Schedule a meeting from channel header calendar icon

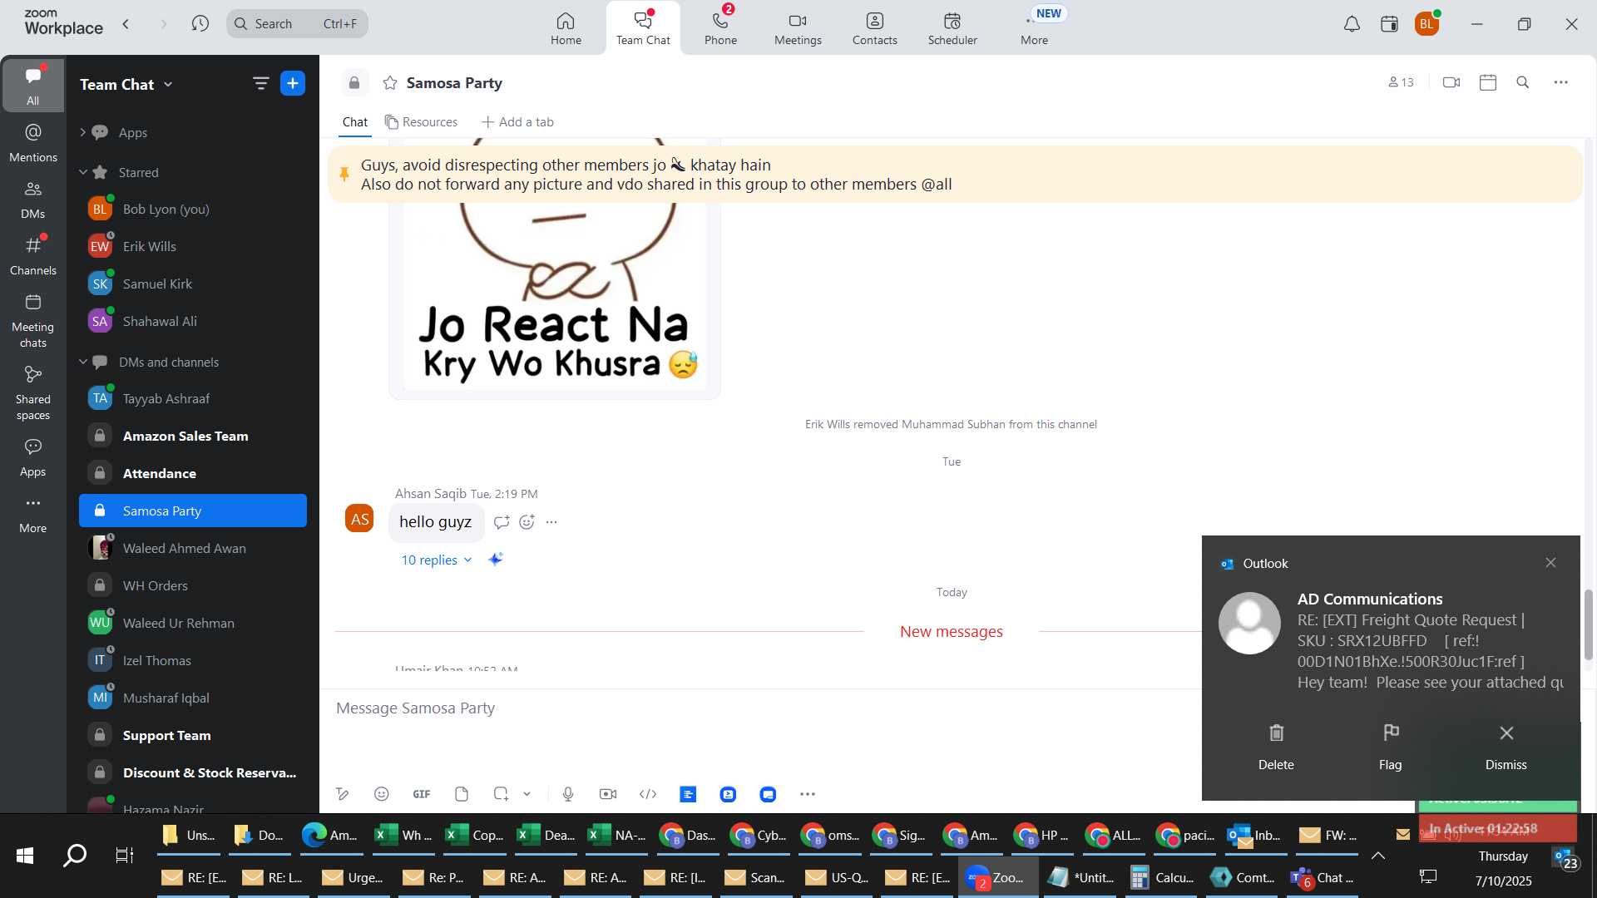pos(1488,82)
